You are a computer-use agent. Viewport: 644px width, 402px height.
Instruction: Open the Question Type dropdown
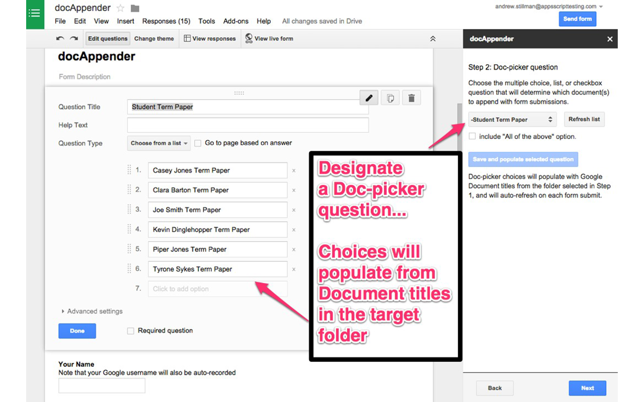[159, 143]
